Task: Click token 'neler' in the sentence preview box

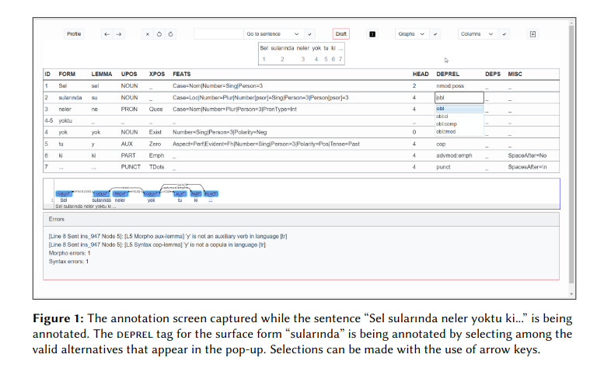Action: coord(303,48)
